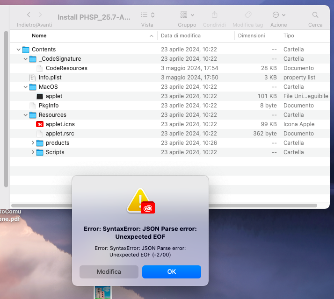Click the sidebar vertical scrollbar

[x=6, y=109]
